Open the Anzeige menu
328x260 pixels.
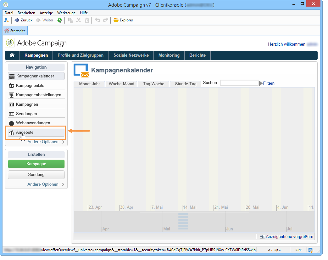click(x=46, y=13)
